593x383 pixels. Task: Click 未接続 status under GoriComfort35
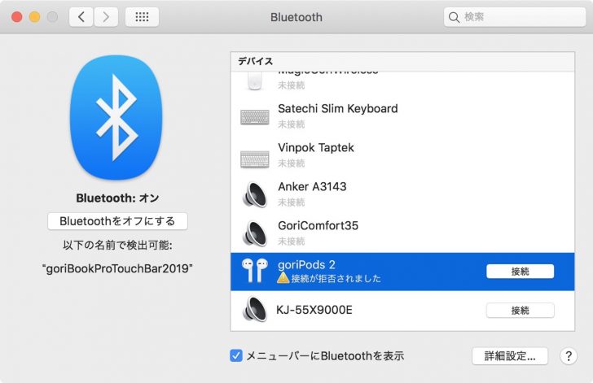292,241
